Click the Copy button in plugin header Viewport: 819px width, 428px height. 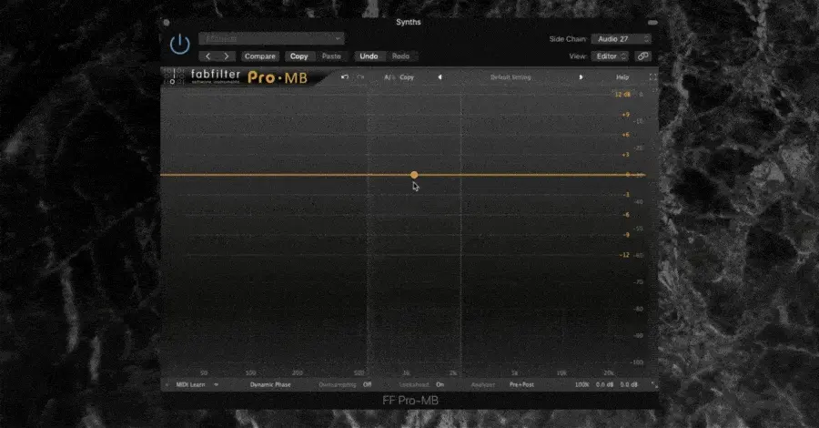tap(298, 56)
